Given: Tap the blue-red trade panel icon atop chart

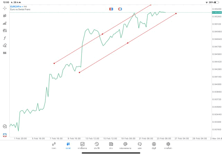Looking at the screenshot, I should coord(111,9).
